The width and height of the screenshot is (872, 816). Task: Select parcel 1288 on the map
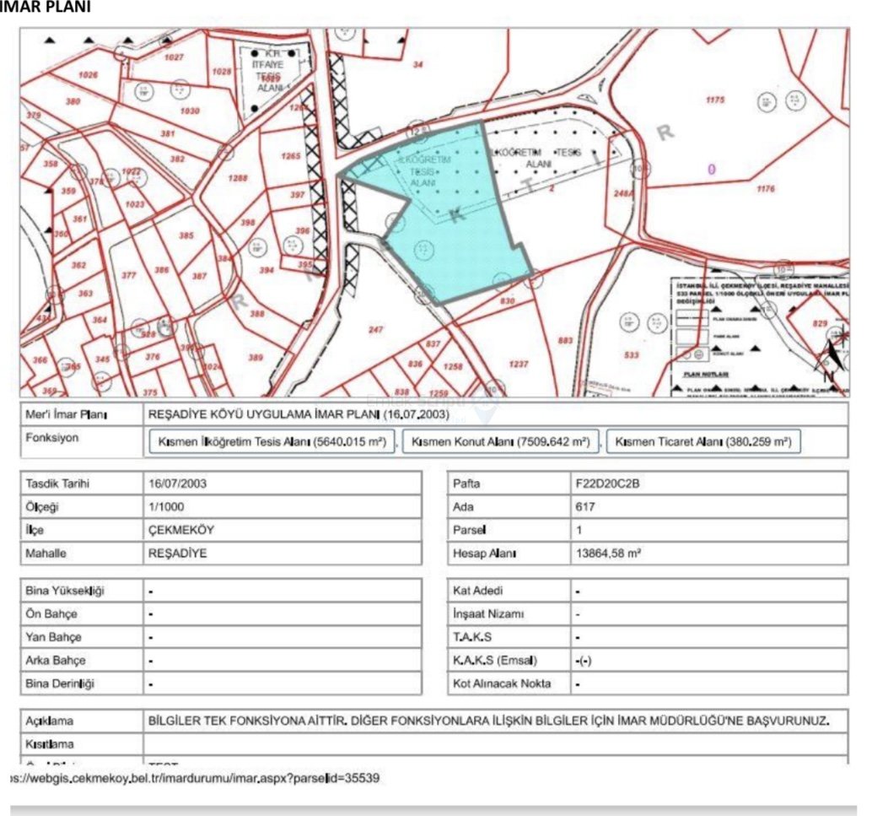tap(239, 179)
